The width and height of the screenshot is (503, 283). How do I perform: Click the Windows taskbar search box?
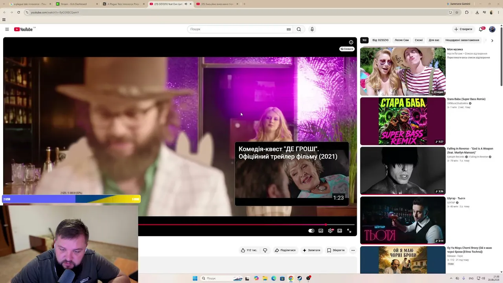(222, 278)
